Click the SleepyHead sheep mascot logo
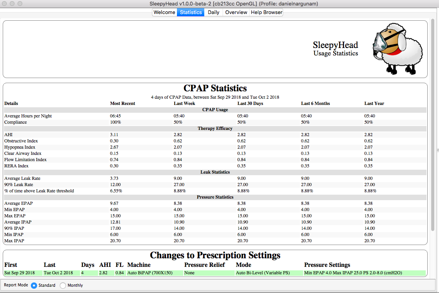This screenshot has height=293, width=439. click(x=398, y=49)
